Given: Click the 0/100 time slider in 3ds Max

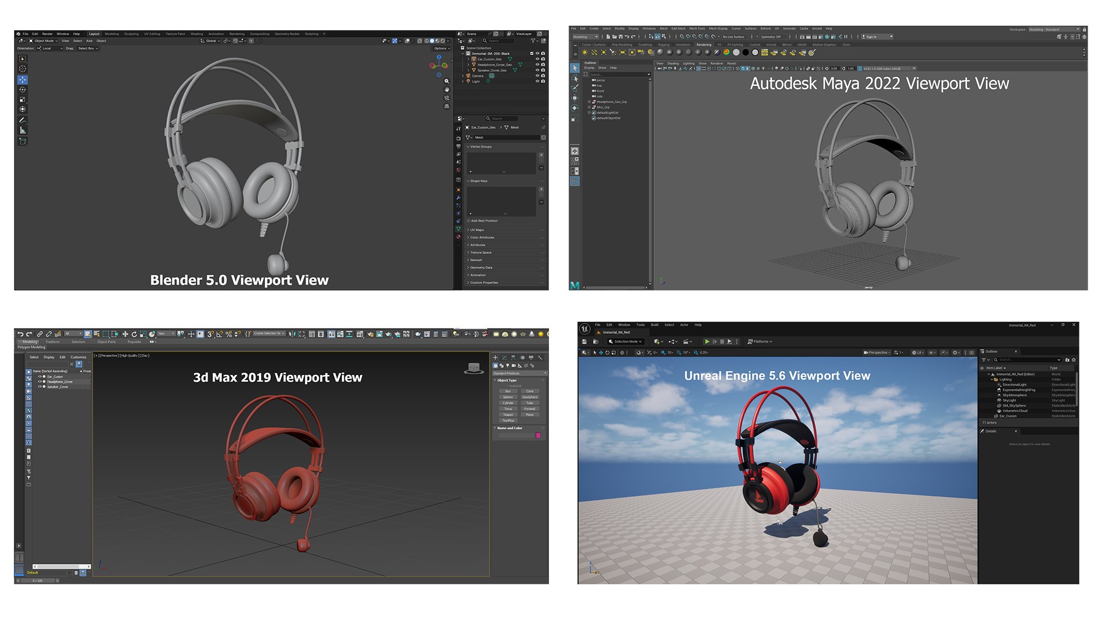Looking at the screenshot, I should point(38,581).
